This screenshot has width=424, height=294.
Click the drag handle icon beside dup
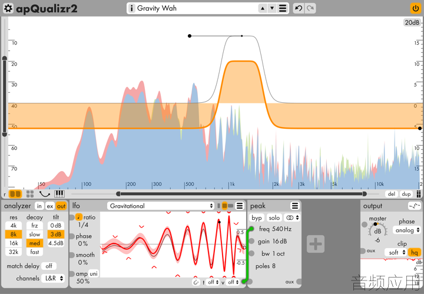[x=418, y=194]
